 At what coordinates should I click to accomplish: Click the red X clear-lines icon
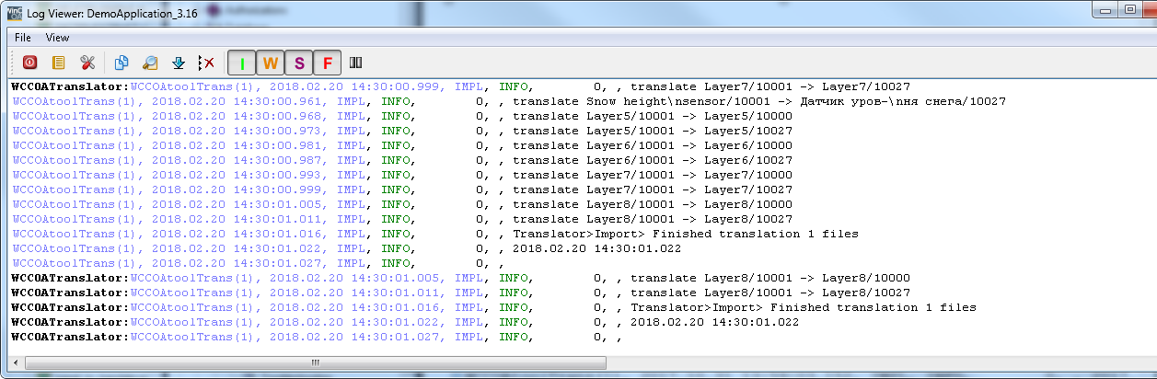207,63
